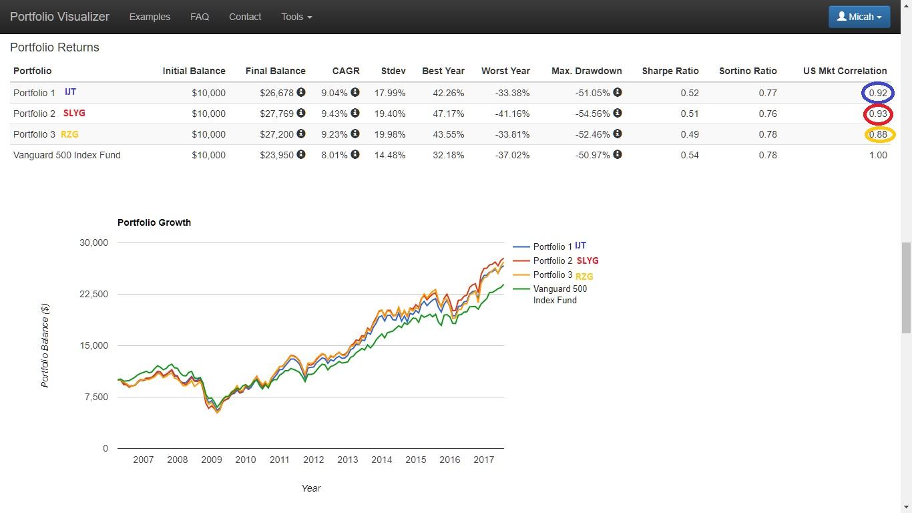Click the 47.17% best year value
Image resolution: width=912 pixels, height=513 pixels.
pyautogui.click(x=448, y=114)
